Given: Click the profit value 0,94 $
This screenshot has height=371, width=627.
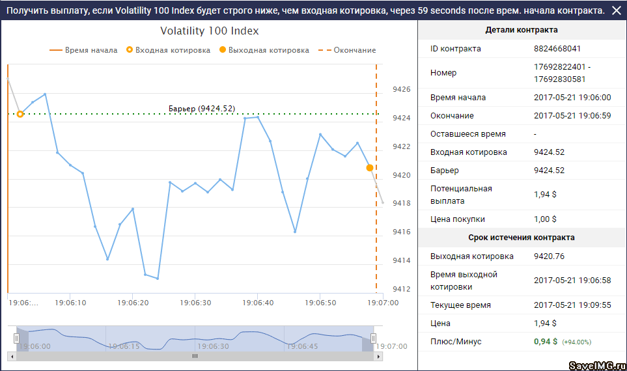Looking at the screenshot, I should click(x=546, y=342).
